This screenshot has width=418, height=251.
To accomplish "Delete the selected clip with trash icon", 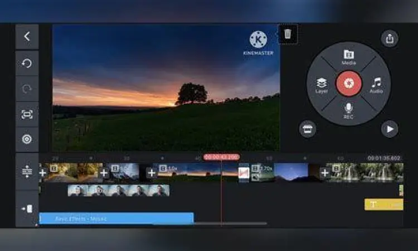I will pyautogui.click(x=288, y=34).
